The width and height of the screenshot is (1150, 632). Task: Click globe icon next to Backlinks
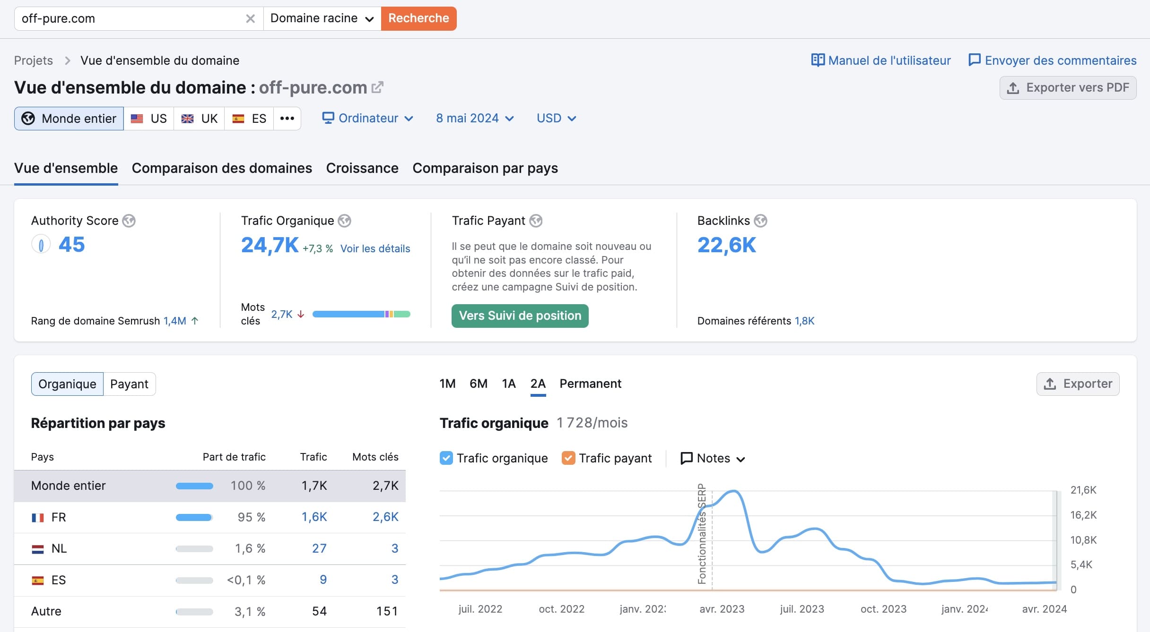click(x=760, y=221)
